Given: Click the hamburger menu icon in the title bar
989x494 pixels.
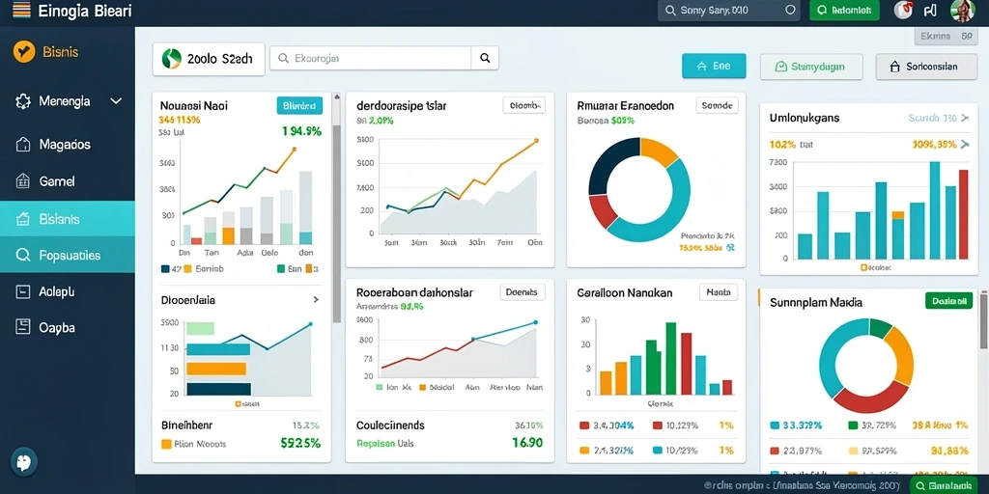Looking at the screenshot, I should click(21, 10).
